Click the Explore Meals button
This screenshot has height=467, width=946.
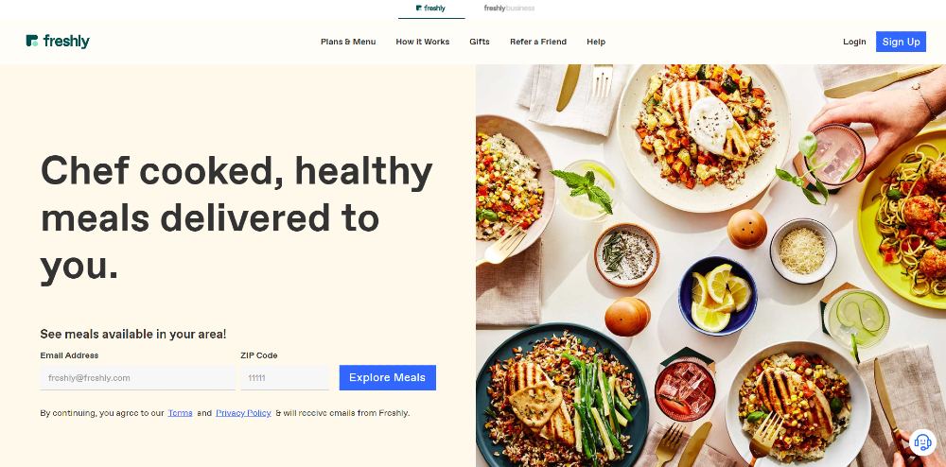point(387,378)
